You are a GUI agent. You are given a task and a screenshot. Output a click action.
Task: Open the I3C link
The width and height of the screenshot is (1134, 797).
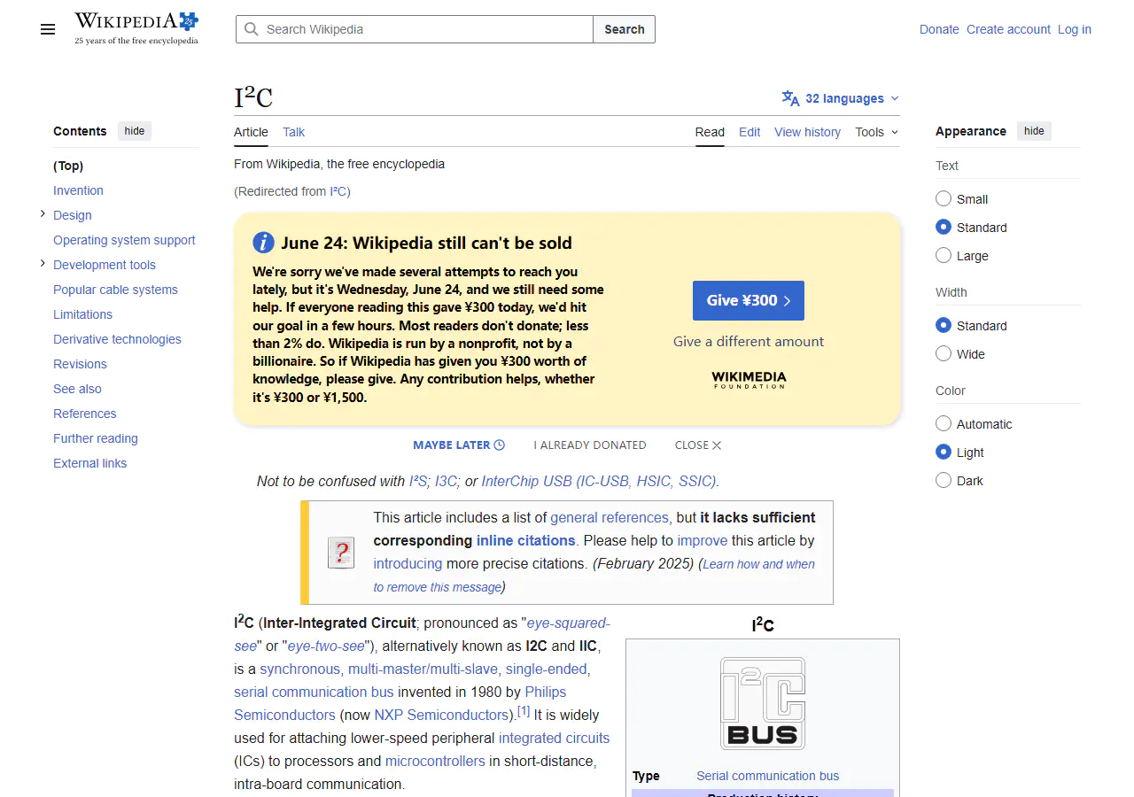pos(446,482)
